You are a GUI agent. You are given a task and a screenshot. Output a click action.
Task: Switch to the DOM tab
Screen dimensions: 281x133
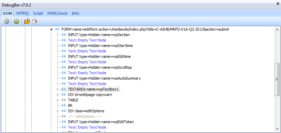tap(8, 13)
